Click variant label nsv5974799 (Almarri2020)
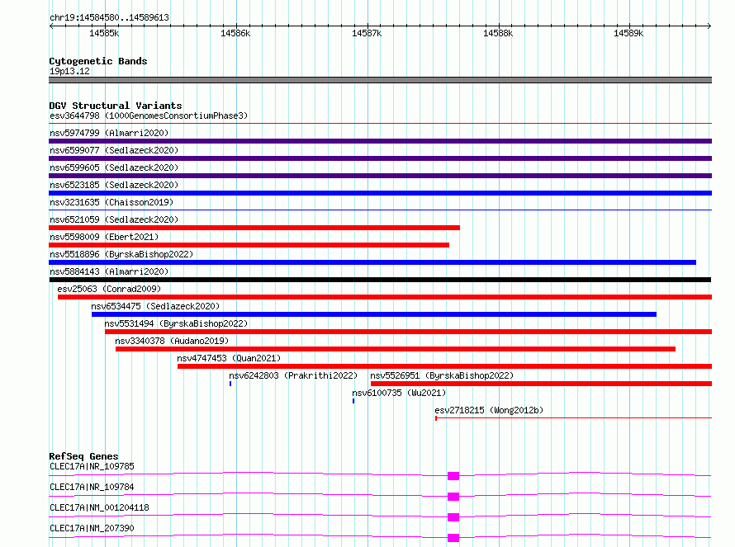 click(109, 133)
